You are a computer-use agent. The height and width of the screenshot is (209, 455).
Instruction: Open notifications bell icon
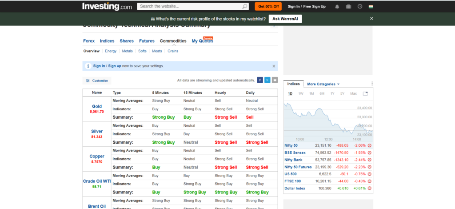337,6
